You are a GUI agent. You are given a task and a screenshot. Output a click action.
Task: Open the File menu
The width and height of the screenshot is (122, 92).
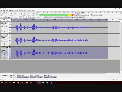pos(1,10)
